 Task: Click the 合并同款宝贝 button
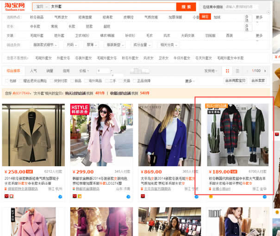tap(236, 80)
